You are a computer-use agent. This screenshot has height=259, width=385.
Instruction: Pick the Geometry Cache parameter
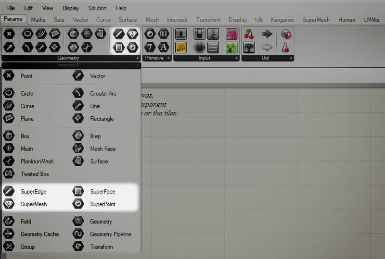[39, 234]
